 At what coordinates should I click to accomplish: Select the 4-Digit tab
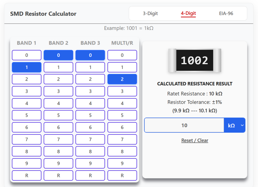click(x=188, y=13)
